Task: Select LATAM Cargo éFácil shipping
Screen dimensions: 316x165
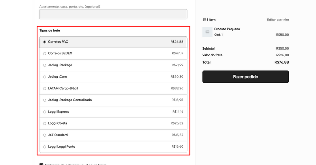Action: click(113, 89)
